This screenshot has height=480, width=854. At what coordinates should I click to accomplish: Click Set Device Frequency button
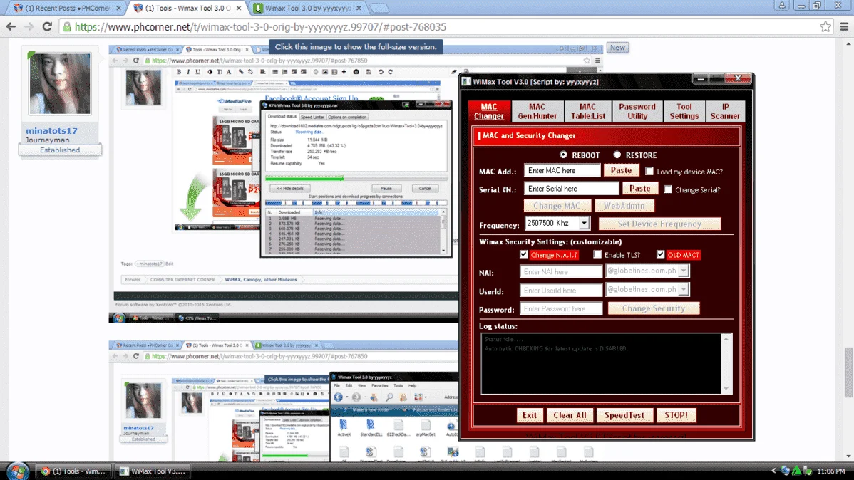[x=659, y=224]
